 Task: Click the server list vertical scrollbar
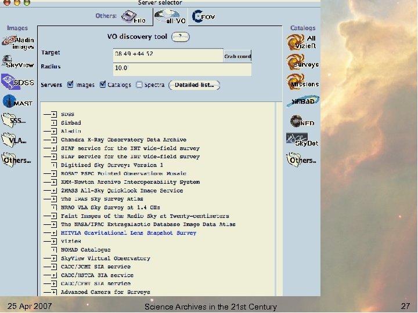pyautogui.click(x=278, y=199)
